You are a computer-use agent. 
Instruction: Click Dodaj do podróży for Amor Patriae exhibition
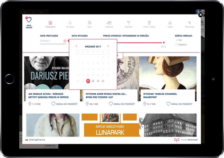click(x=122, y=104)
